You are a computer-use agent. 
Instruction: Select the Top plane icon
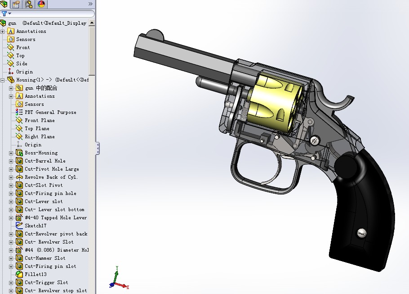11,55
